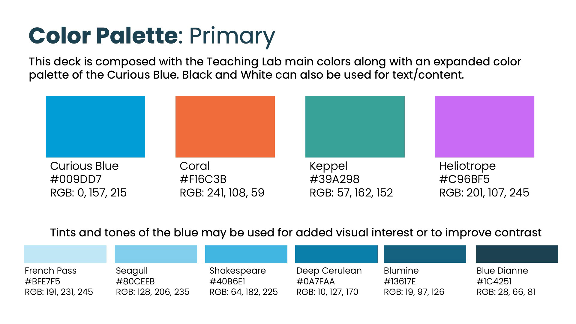
Task: Click the RGB: 57, 162, 152 text
Action: pos(351,193)
